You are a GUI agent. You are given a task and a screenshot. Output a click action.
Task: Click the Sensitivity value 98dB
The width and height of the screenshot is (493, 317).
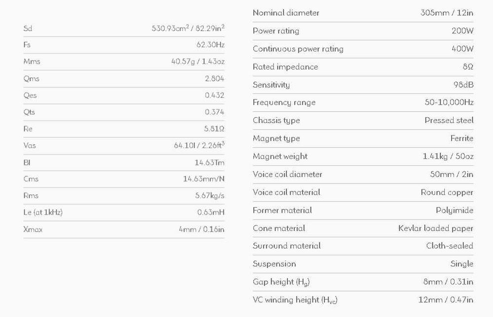(x=463, y=85)
